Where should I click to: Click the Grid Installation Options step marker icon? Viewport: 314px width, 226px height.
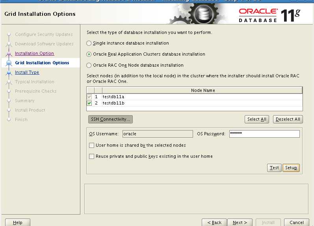tap(9, 63)
